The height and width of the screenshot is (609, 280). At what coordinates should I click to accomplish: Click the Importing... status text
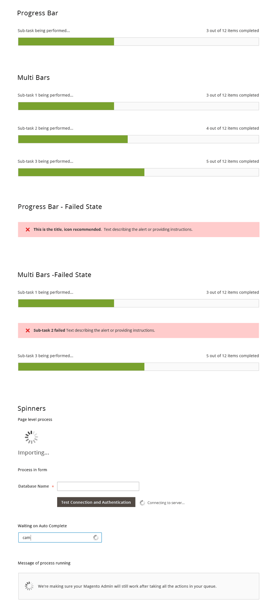(x=34, y=453)
